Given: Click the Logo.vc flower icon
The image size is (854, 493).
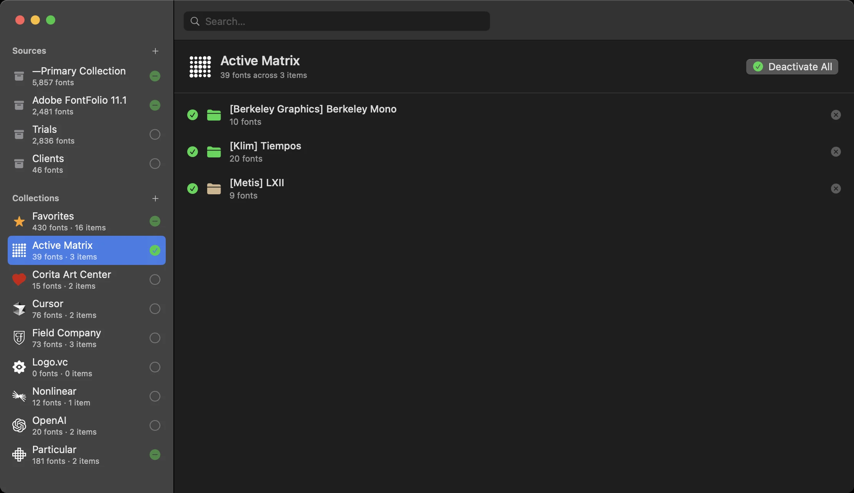Looking at the screenshot, I should tap(19, 367).
